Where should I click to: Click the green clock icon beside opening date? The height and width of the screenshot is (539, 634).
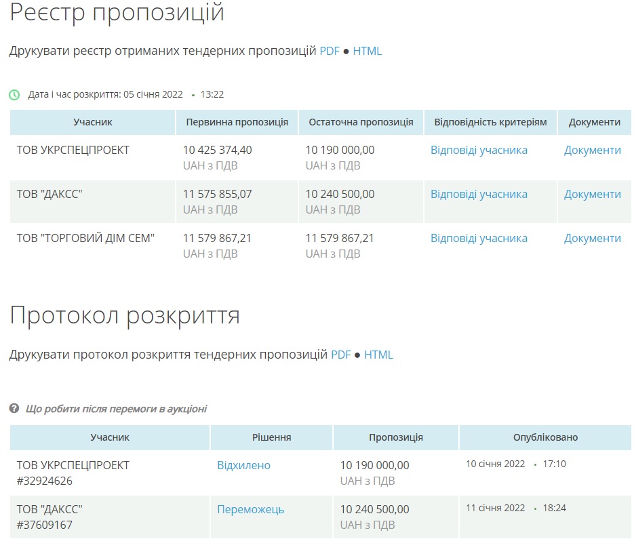pyautogui.click(x=14, y=95)
